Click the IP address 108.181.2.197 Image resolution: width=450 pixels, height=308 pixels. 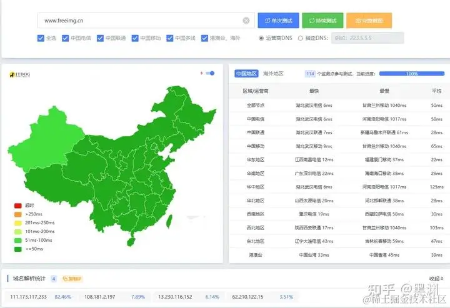click(x=99, y=297)
